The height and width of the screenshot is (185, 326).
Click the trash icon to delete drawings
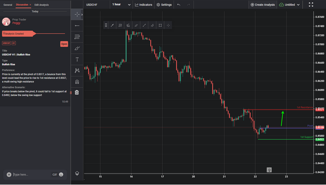tap(77, 92)
